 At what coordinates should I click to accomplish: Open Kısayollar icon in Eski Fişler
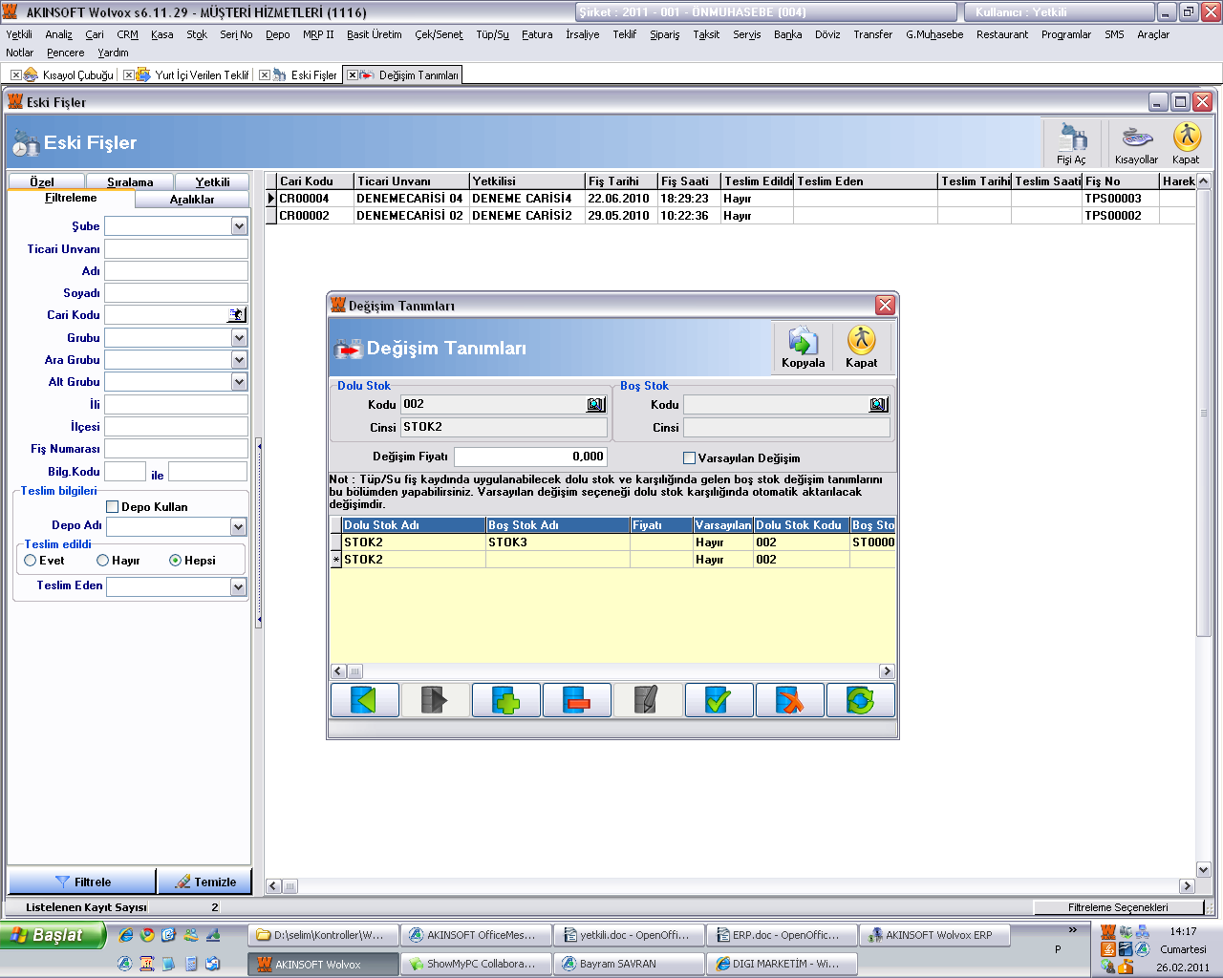pyautogui.click(x=1136, y=143)
